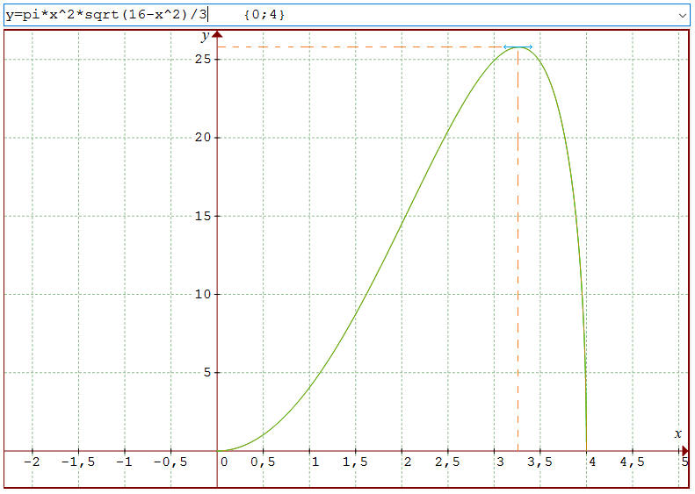Click the -2 tick label on x-axis
The width and height of the screenshot is (695, 494).
32,462
